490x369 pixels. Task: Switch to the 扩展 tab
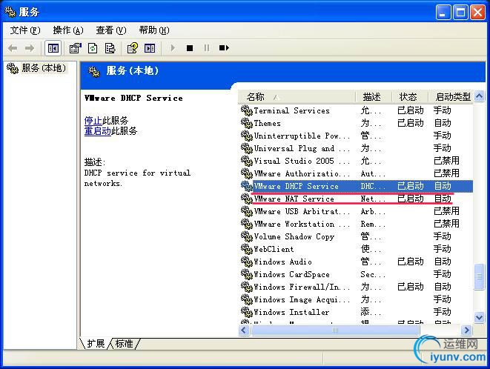[96, 344]
